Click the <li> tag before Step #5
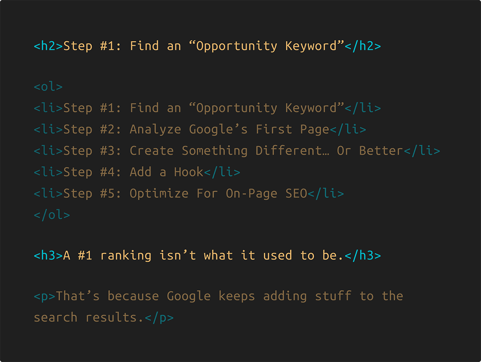The image size is (481, 362). pyautogui.click(x=49, y=194)
